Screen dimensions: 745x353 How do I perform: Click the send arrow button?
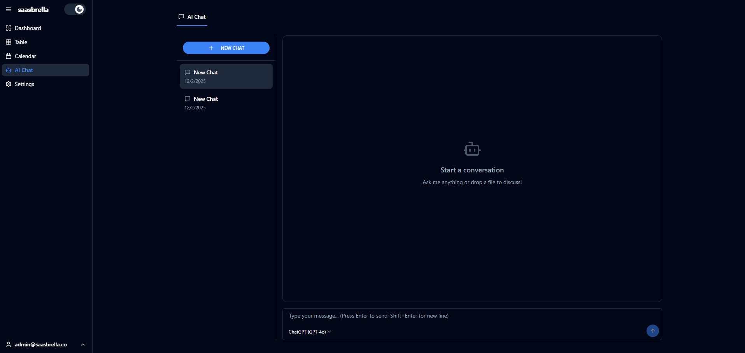tap(652, 331)
